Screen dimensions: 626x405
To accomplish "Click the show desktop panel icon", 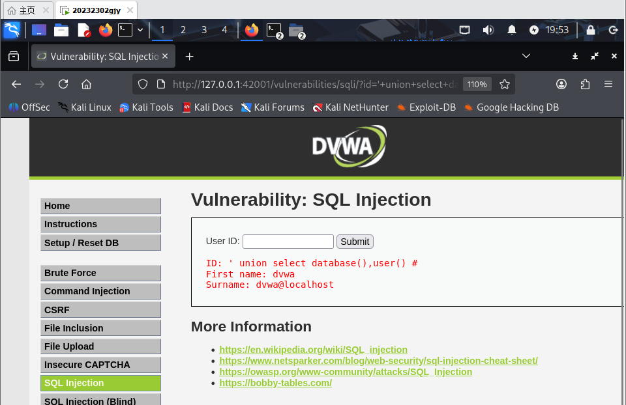I will [39, 30].
